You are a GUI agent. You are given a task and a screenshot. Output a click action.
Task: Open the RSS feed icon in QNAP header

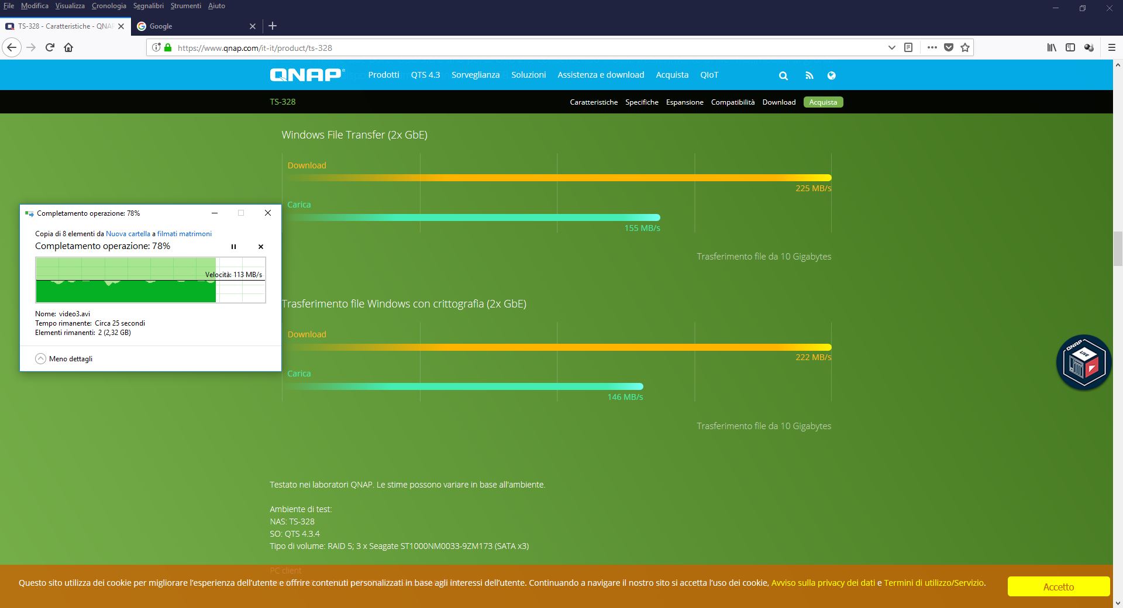tap(809, 75)
